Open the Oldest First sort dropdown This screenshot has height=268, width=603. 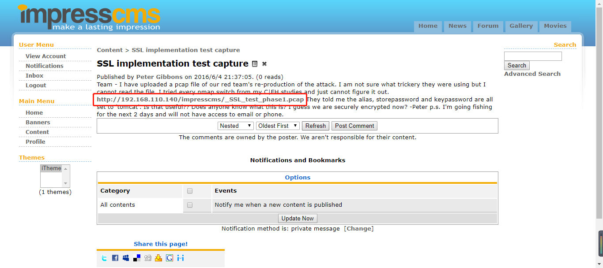(x=278, y=126)
